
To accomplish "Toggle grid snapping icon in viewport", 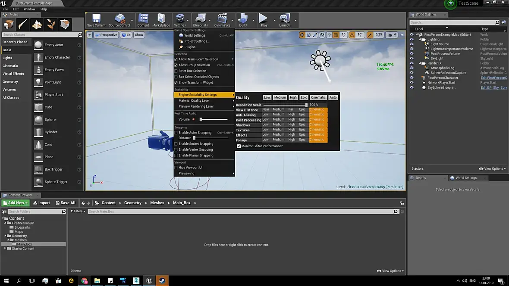I will tap(336, 35).
